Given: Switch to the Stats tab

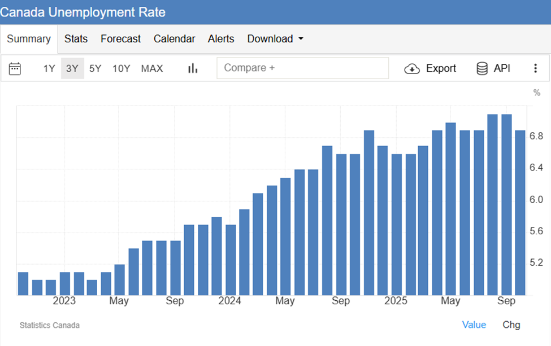Looking at the screenshot, I should (x=76, y=39).
